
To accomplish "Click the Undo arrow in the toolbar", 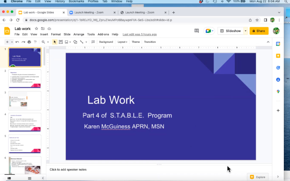I will tap(17, 42).
